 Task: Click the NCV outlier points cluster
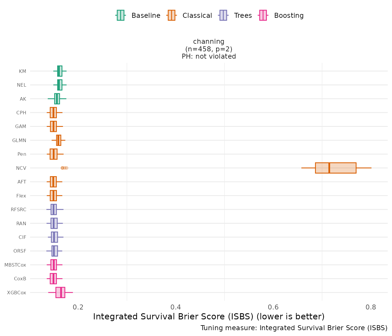coord(64,168)
